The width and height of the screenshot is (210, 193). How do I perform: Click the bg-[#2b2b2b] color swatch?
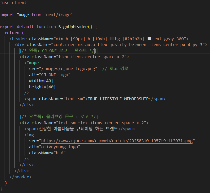point(112,39)
